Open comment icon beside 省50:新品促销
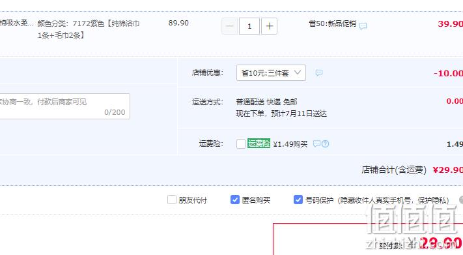This screenshot has height=255, width=463. click(x=363, y=26)
